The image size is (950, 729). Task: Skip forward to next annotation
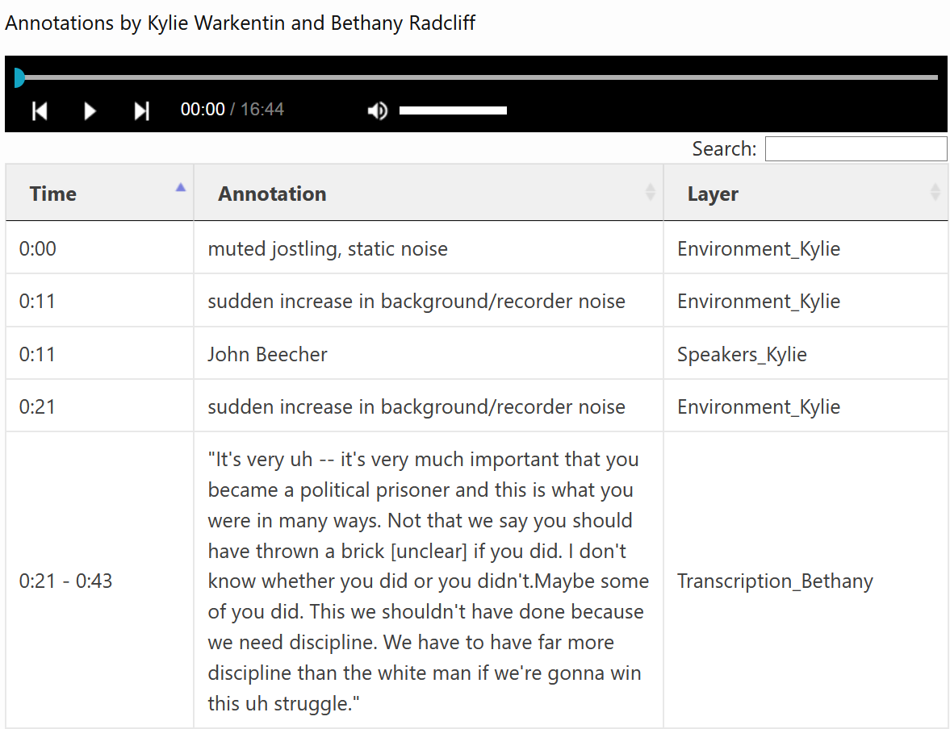141,110
